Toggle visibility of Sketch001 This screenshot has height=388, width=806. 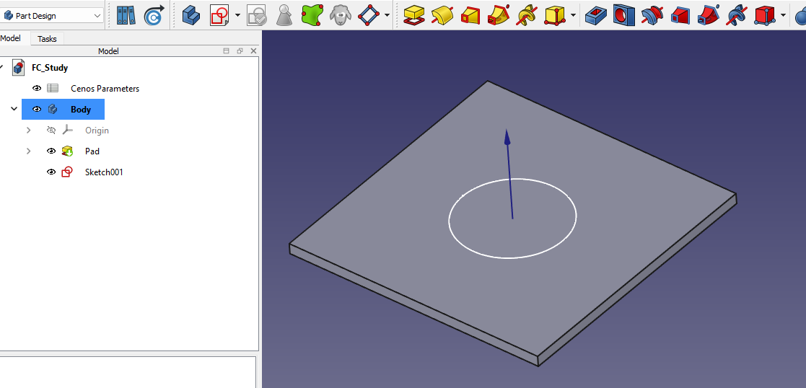51,172
